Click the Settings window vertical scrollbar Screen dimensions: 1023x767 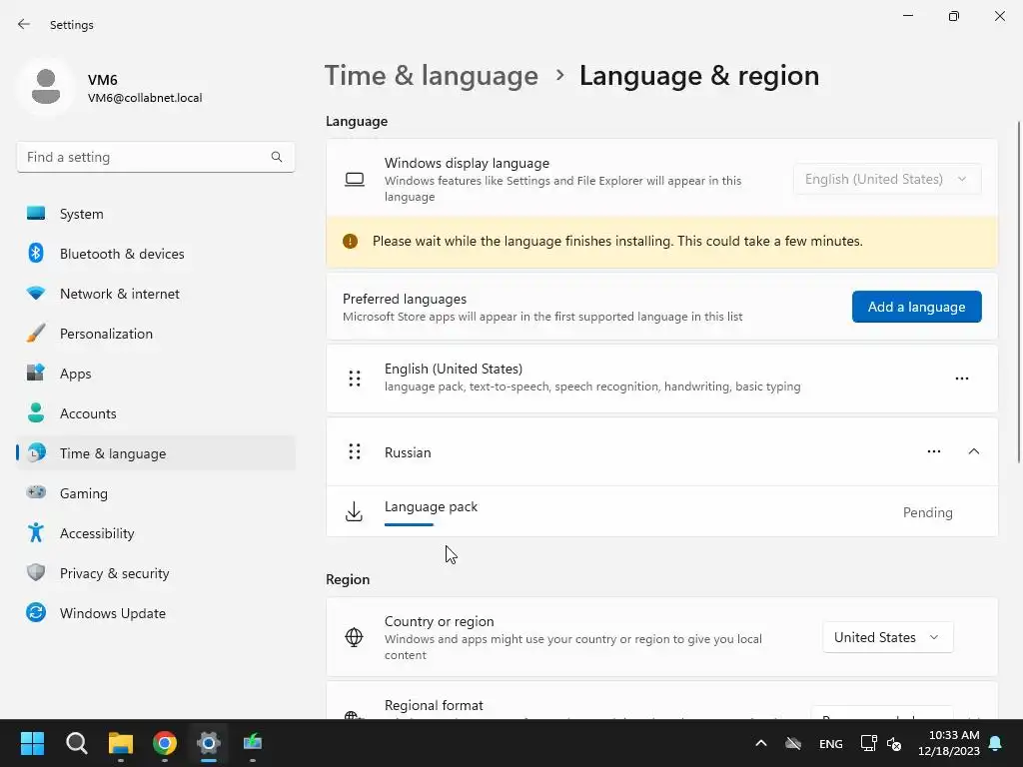click(x=1018, y=293)
